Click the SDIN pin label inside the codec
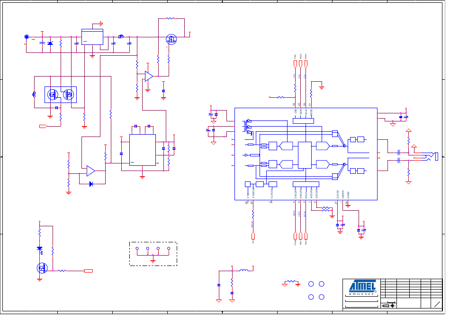The width and height of the screenshot is (450, 317). pos(301,111)
